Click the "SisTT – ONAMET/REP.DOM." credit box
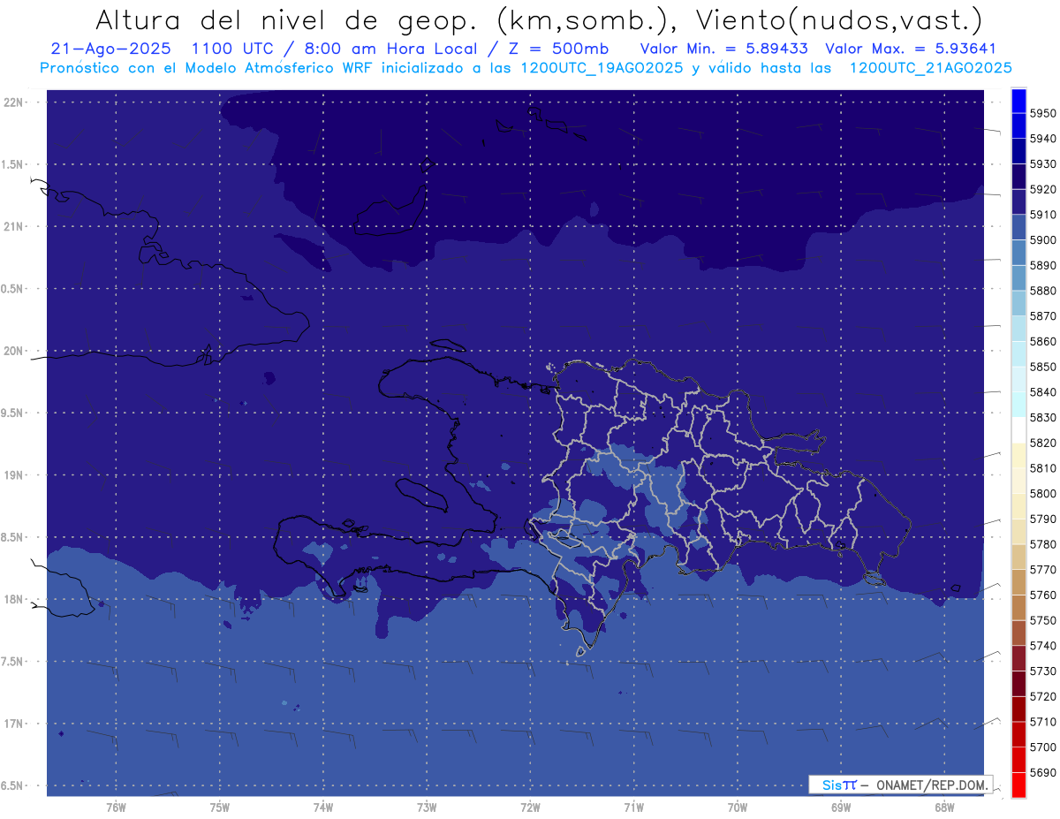Image resolution: width=1060 pixels, height=819 pixels. (x=900, y=785)
